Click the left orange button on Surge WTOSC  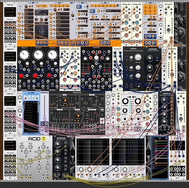(39, 6)
